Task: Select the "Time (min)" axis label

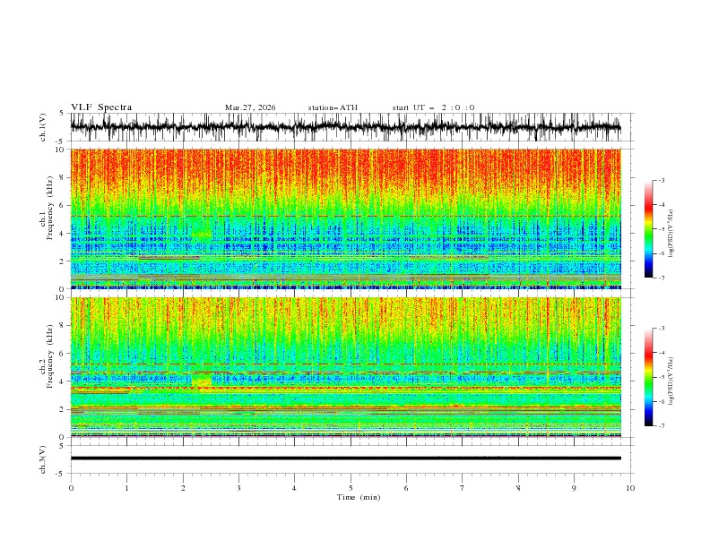Action: [359, 497]
